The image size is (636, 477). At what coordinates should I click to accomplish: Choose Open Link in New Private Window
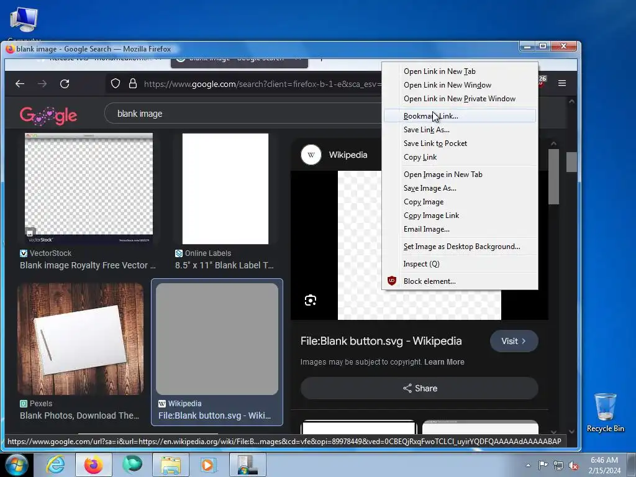tap(460, 99)
